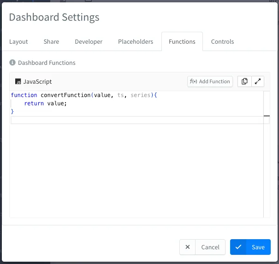This screenshot has height=264, width=279.
Task: Click the info icon beside Dashboard Functions
Action: tap(12, 63)
